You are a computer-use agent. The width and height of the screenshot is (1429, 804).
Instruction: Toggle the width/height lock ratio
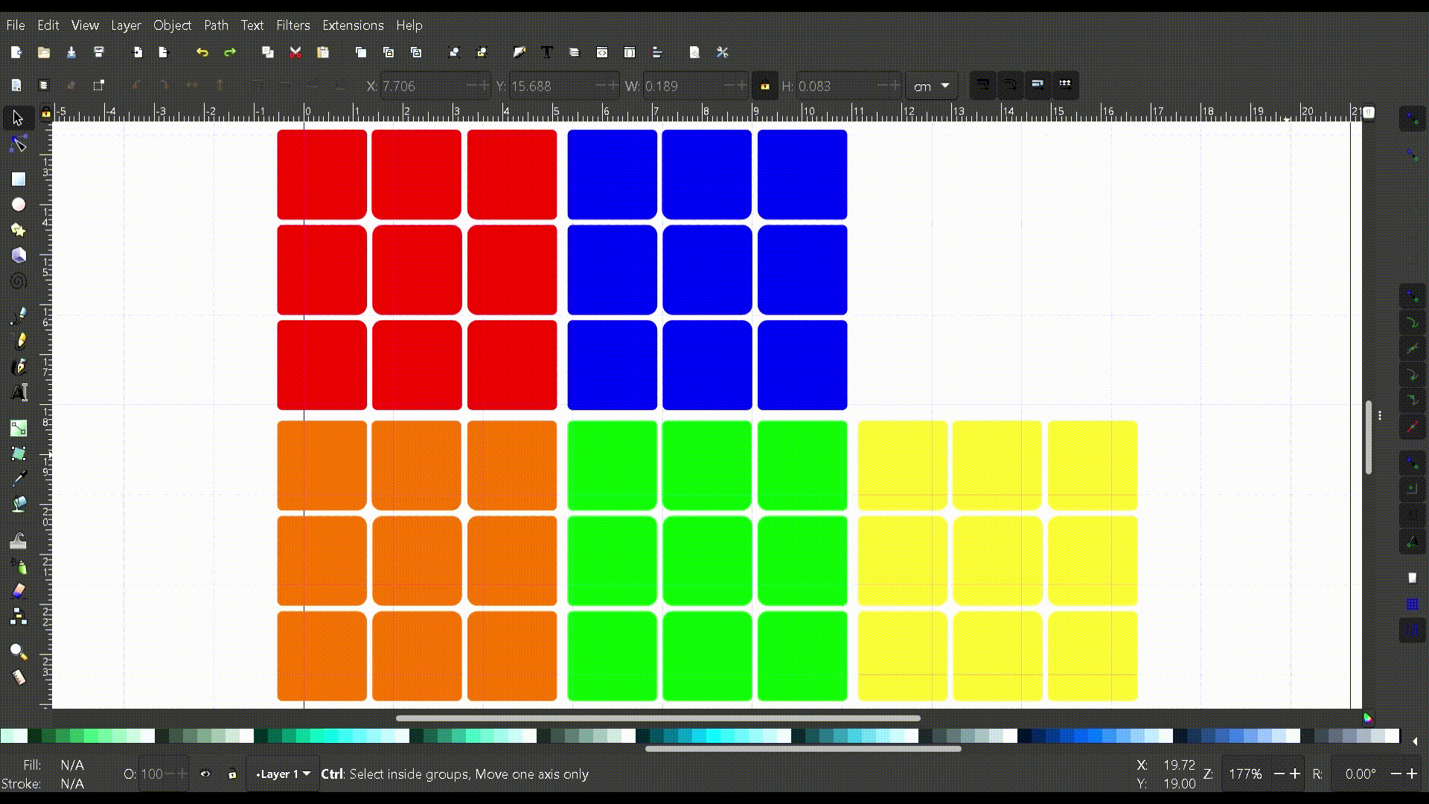(764, 86)
